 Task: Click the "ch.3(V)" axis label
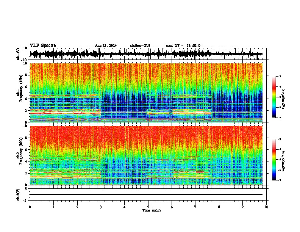18,194
